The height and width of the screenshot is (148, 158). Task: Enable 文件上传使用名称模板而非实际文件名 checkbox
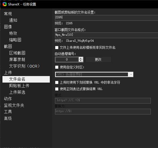[57, 47]
